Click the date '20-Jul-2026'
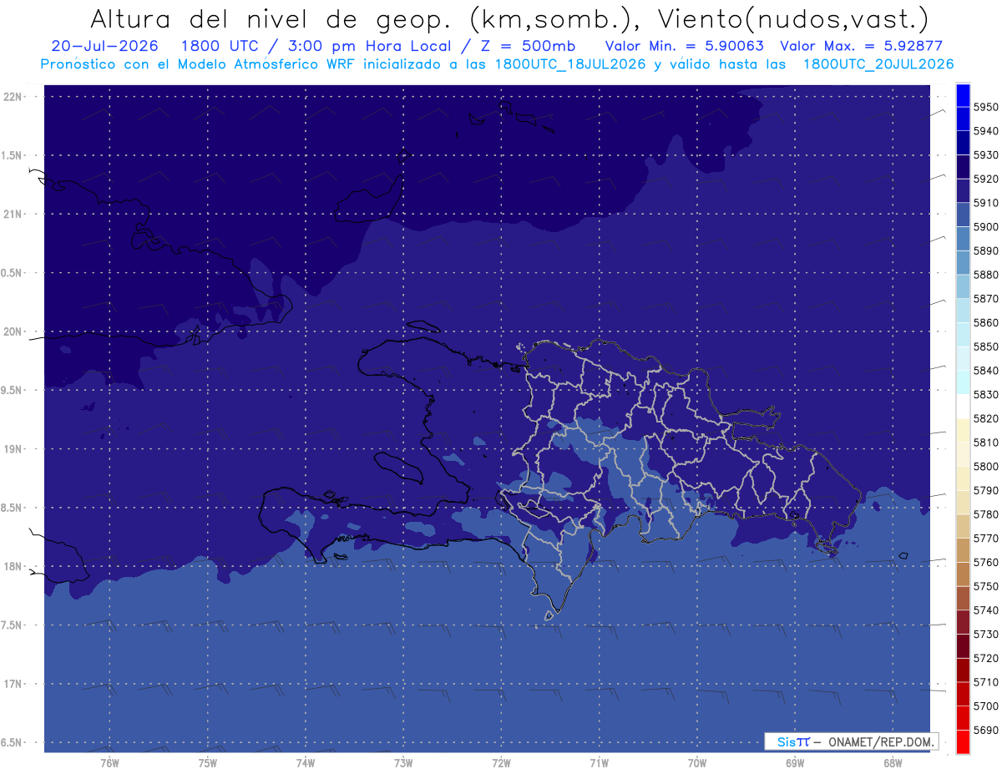Viewport: 1002px width, 774px height. (104, 46)
